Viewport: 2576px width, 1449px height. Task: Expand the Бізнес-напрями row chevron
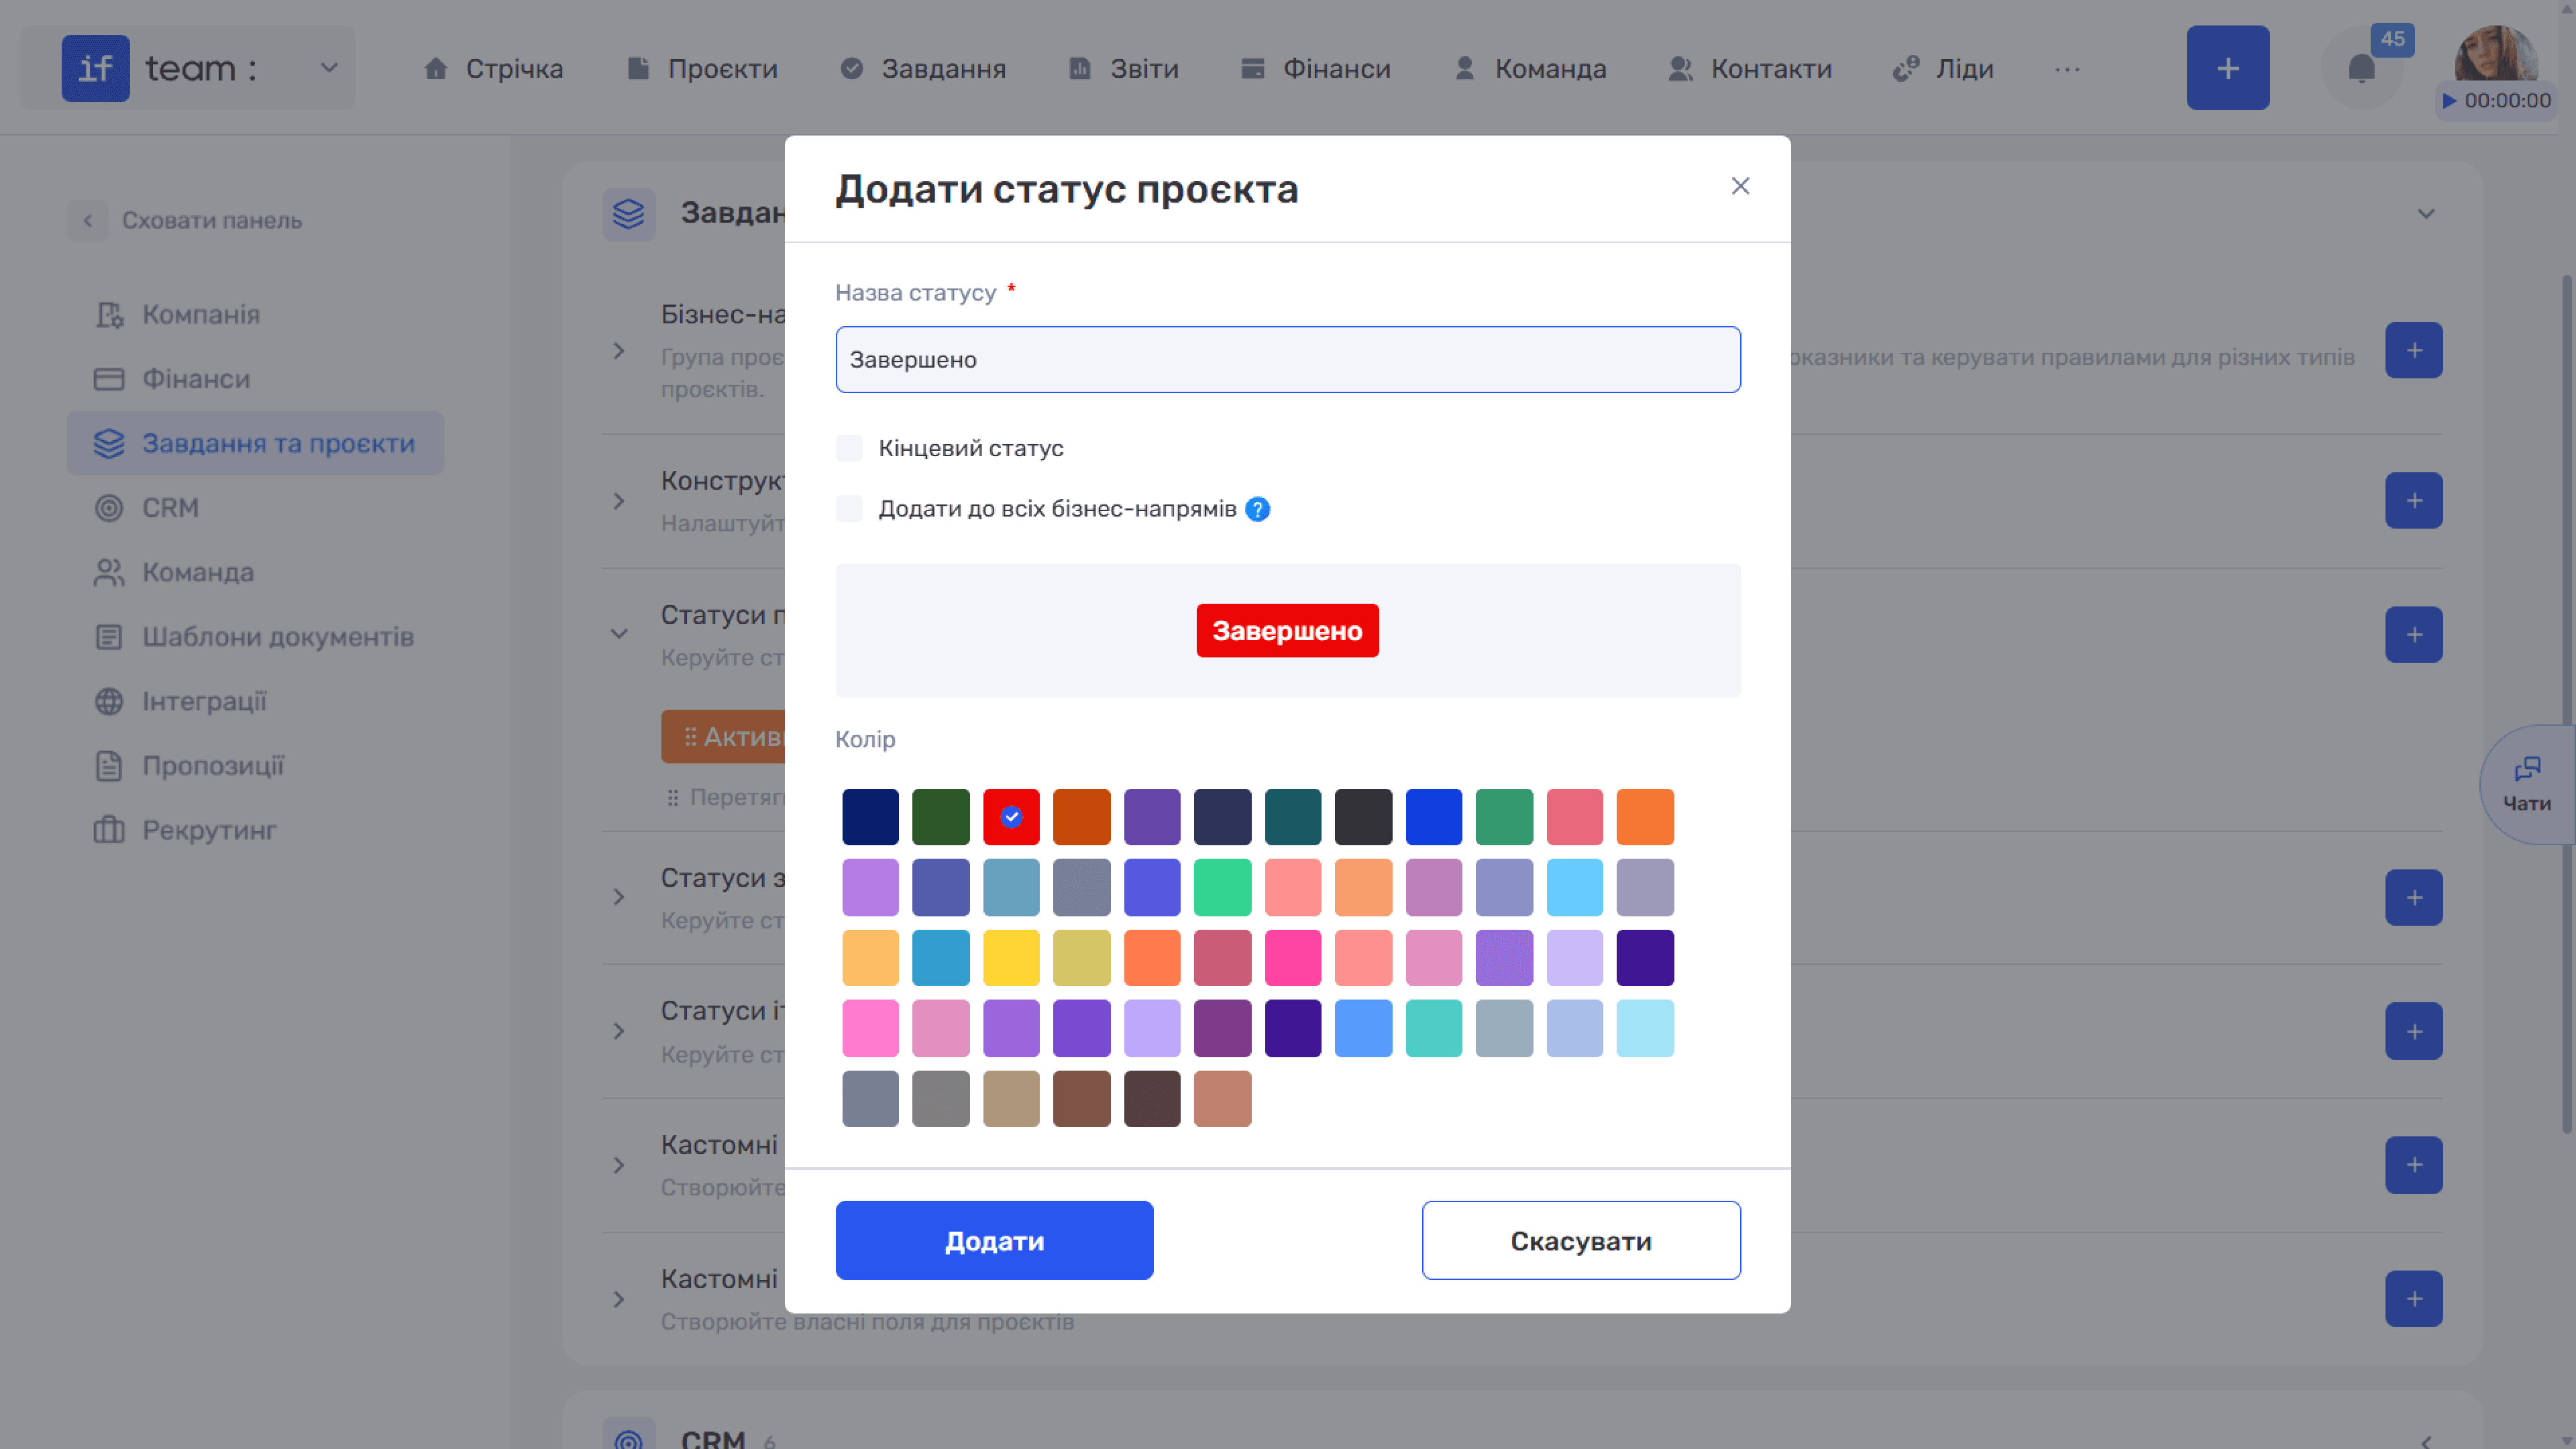tap(619, 351)
